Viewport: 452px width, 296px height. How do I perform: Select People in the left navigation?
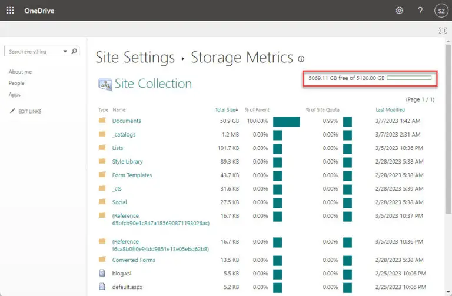pyautogui.click(x=16, y=83)
